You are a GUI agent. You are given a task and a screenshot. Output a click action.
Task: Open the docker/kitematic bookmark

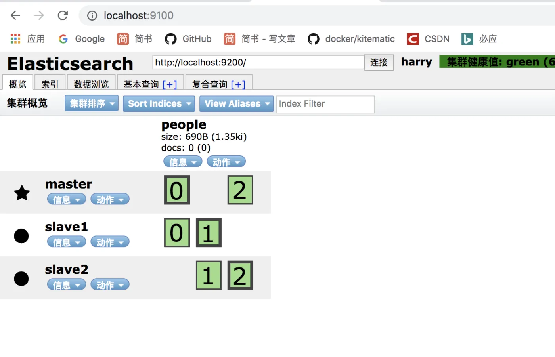(351, 39)
